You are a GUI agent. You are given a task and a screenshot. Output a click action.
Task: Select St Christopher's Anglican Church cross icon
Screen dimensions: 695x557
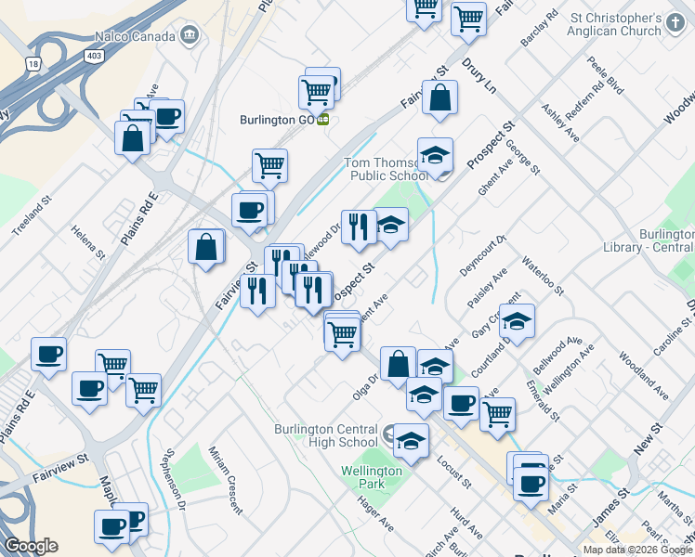click(x=675, y=23)
